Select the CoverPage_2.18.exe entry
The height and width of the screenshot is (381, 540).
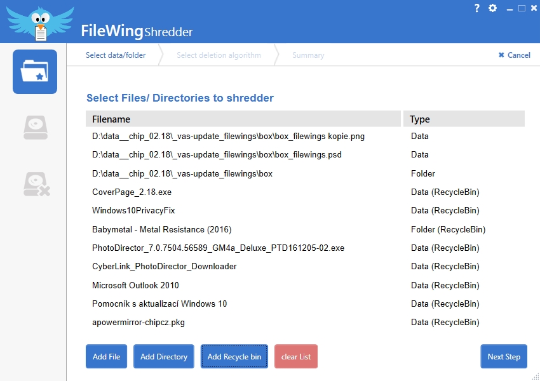pyautogui.click(x=305, y=192)
